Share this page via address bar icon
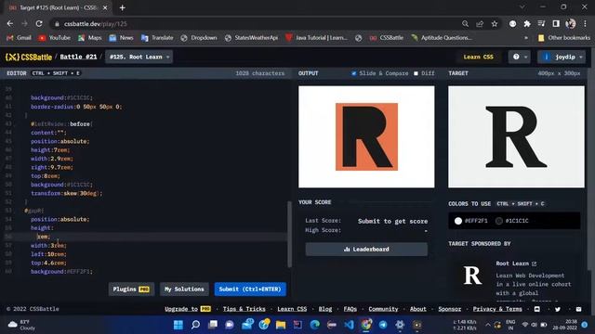The width and height of the screenshot is (595, 334). (x=480, y=24)
